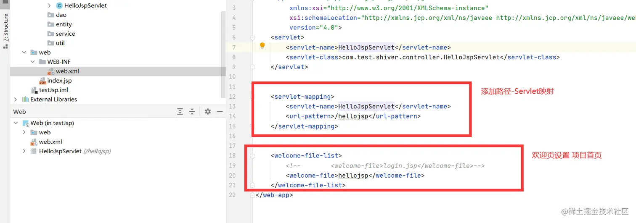Click the HelloJspServlet servlet icon in Web panel
Screen dimensions: 636x223
34,151
